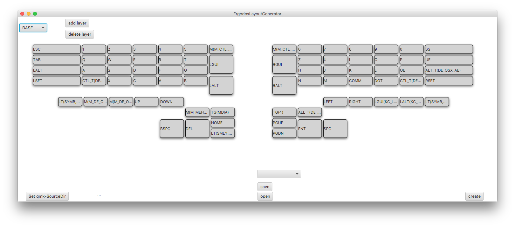The width and height of the screenshot is (515, 227).
Task: Select the ESC key
Action: point(57,49)
